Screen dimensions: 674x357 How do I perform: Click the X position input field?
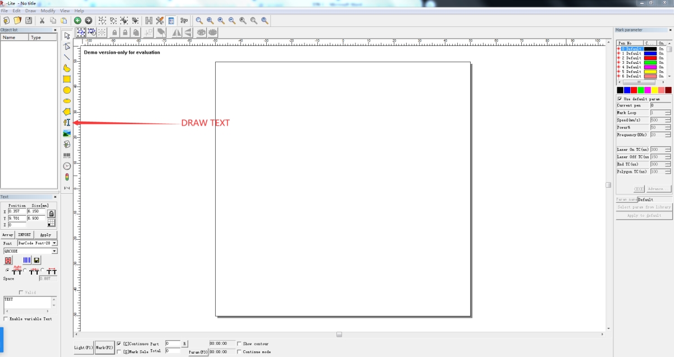[x=17, y=211]
